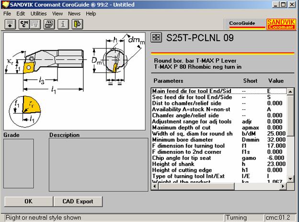Select row 'Main feed dir for tool End/Sid'
This screenshot has height=222, width=299.
[219, 91]
